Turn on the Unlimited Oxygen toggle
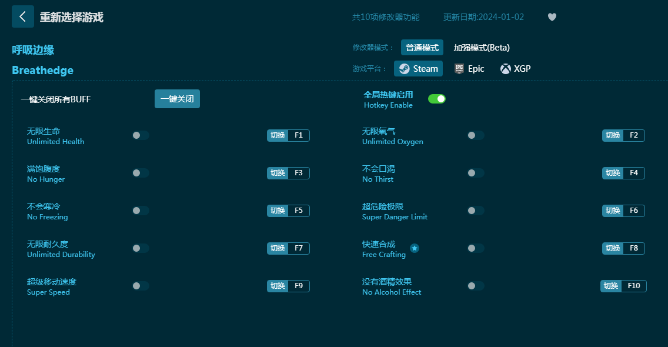 (476, 135)
